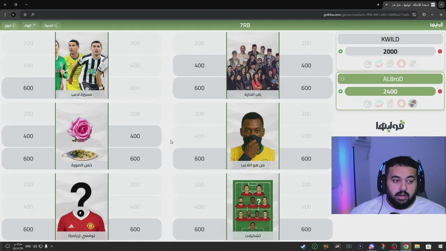
Task: Subtract points from AL8roD with red minus
Action: coord(440,92)
